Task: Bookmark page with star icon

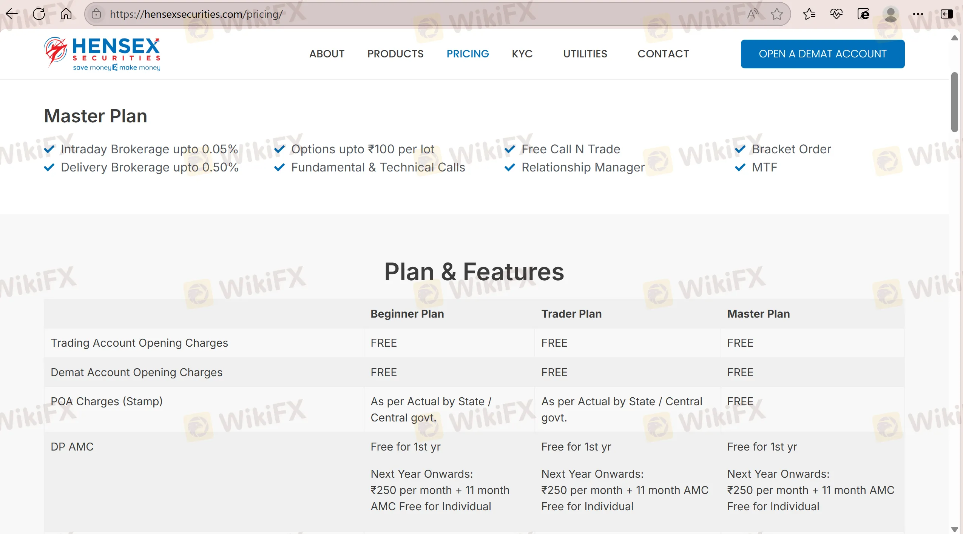Action: click(x=777, y=14)
